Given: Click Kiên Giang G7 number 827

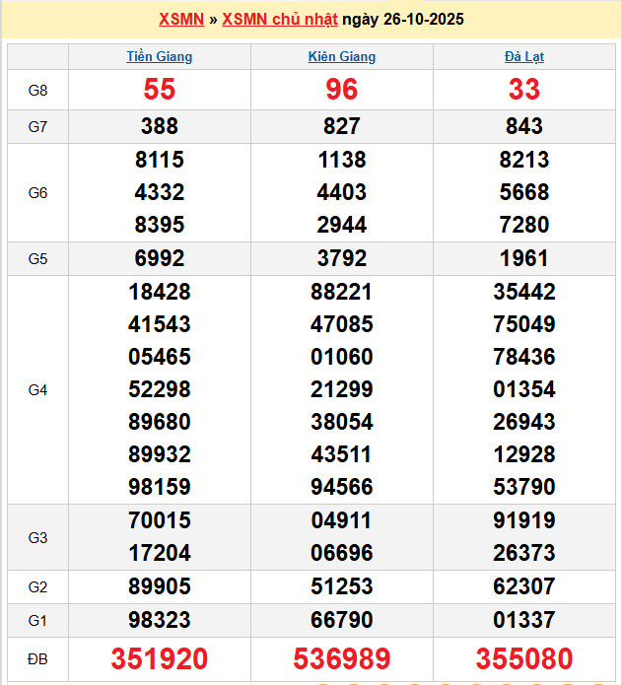Looking at the screenshot, I should tap(342, 126).
